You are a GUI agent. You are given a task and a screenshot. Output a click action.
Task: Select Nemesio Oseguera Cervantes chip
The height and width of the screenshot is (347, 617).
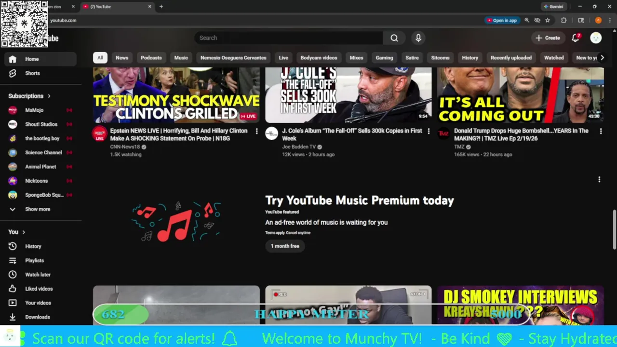(233, 58)
